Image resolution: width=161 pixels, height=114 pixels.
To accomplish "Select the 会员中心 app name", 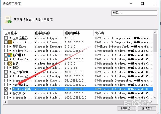I will pyautogui.click(x=19, y=93).
